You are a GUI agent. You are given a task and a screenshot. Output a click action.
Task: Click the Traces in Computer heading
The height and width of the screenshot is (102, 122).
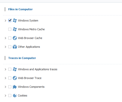(22, 58)
